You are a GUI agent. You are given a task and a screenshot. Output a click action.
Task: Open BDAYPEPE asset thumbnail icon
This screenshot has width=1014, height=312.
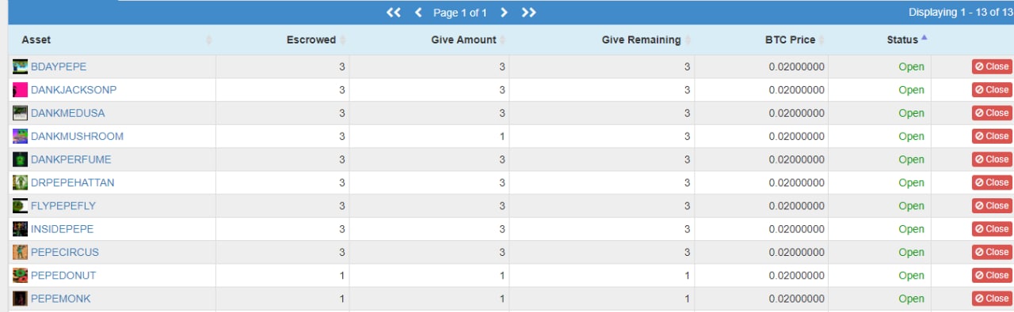pyautogui.click(x=20, y=67)
